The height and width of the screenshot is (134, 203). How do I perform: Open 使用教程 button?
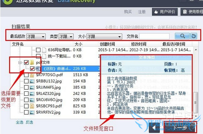point(192,12)
